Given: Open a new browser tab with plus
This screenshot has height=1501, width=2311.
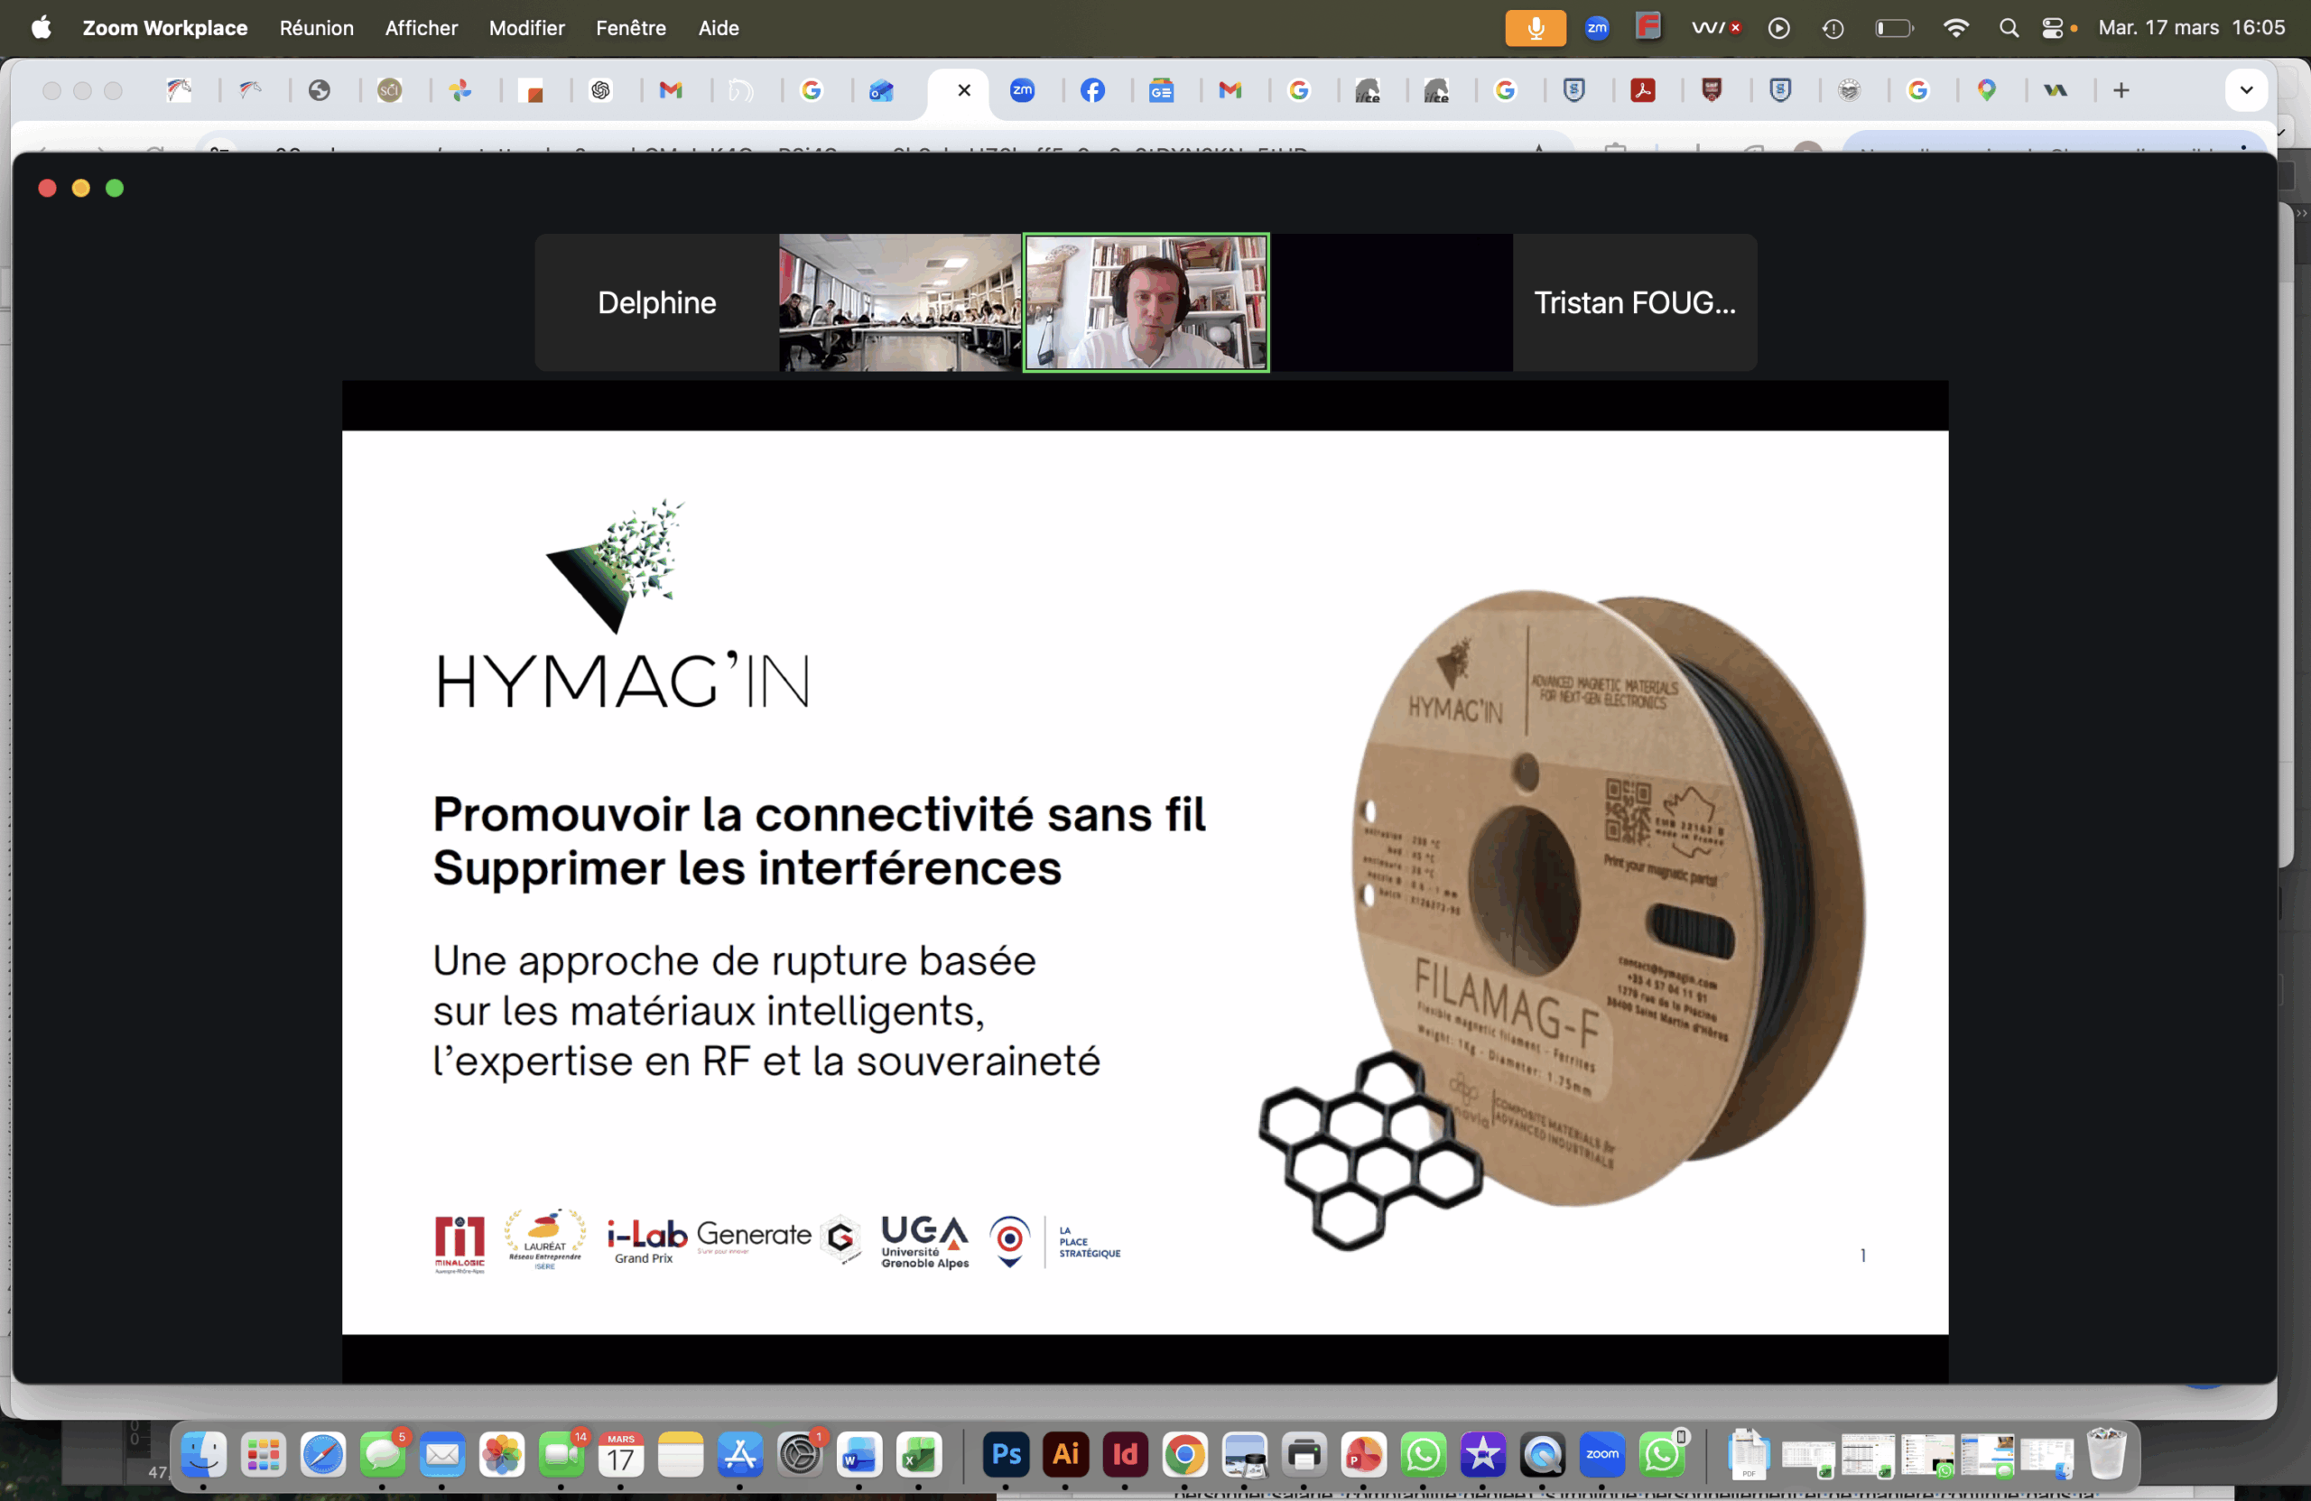Looking at the screenshot, I should coord(2121,90).
